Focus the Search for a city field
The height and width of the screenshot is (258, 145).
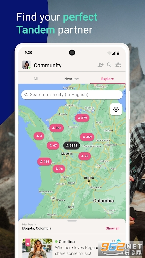point(72,95)
